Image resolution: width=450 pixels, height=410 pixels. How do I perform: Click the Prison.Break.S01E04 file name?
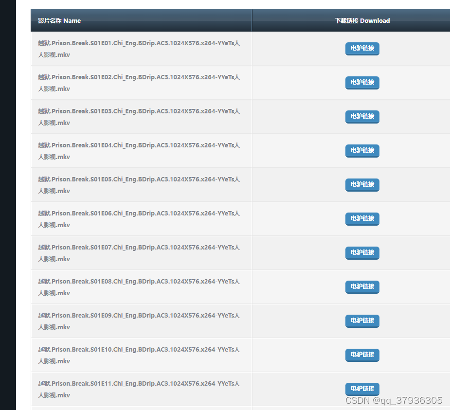(x=139, y=151)
